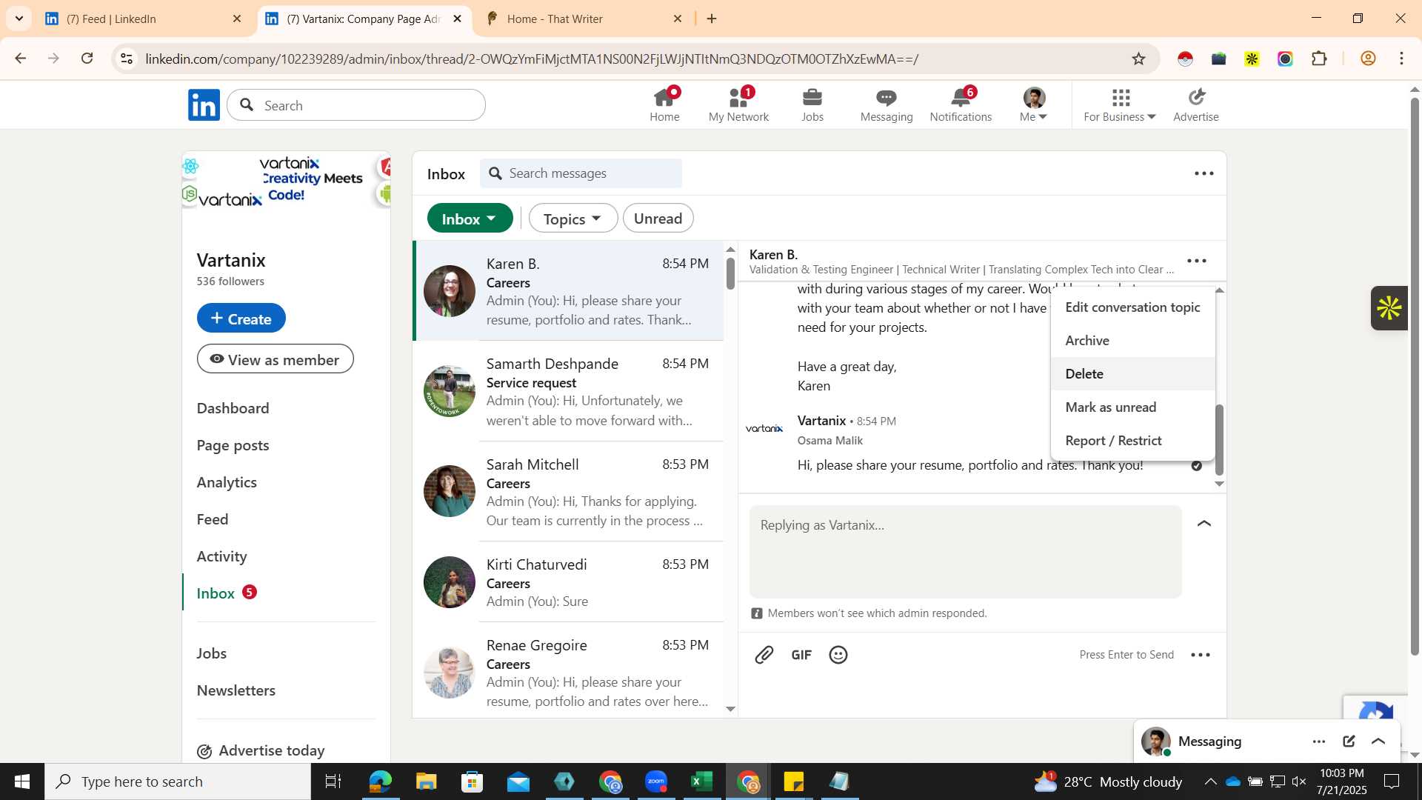Open Topics filter dropdown
The width and height of the screenshot is (1422, 800).
pyautogui.click(x=573, y=219)
